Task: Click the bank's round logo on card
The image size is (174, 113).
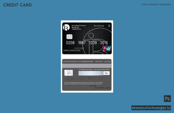Action: 66,27
